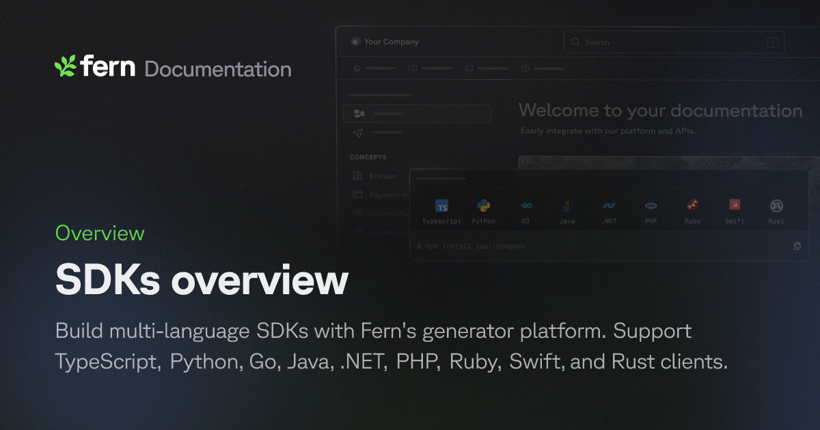Open the terminal icon tab
The width and height of the screenshot is (820, 430).
tap(469, 68)
